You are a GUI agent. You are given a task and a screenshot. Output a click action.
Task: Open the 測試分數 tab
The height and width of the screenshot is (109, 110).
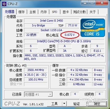[x=79, y=12]
